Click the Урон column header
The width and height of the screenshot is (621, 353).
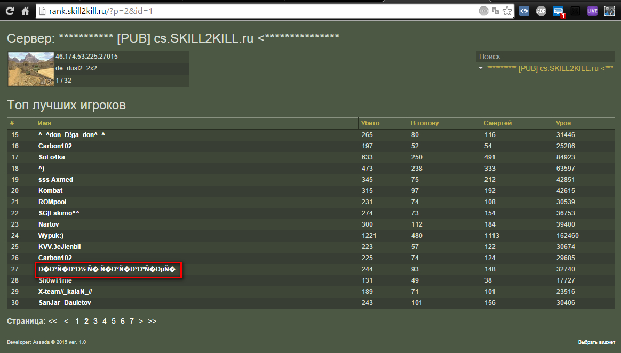pyautogui.click(x=583, y=123)
